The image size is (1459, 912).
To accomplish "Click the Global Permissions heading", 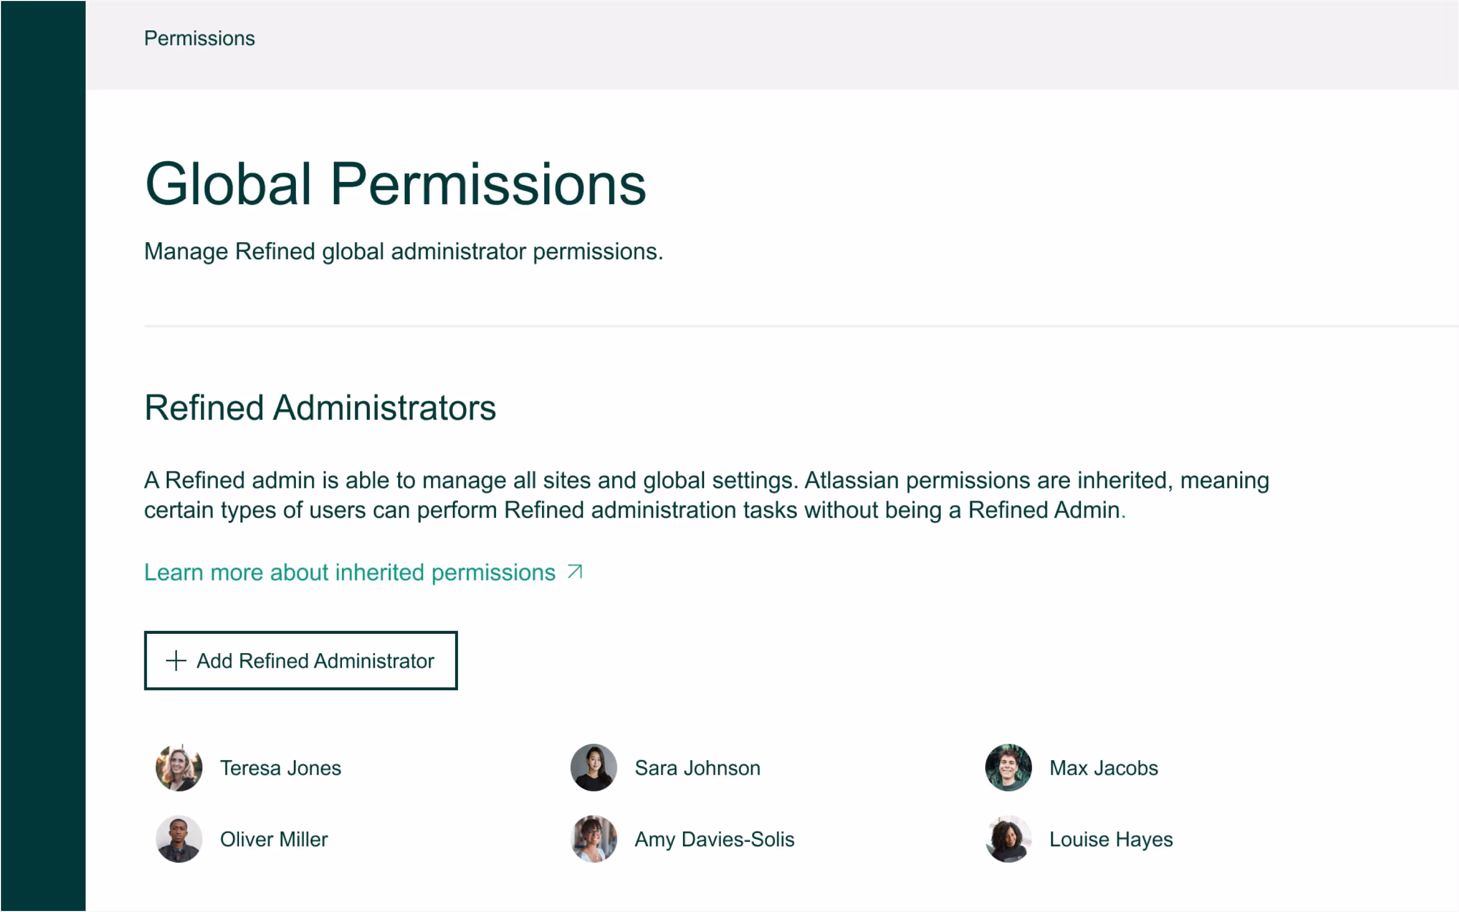I will pyautogui.click(x=396, y=184).
